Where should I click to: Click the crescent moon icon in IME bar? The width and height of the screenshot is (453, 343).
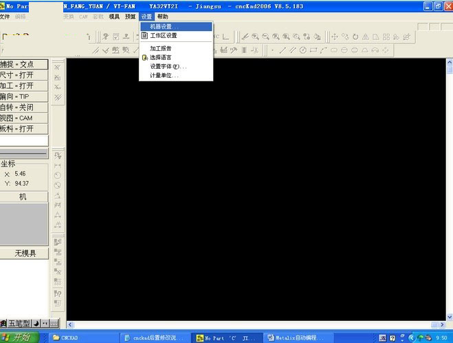[x=36, y=323]
